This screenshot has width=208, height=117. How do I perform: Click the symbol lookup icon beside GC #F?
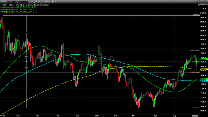coord(18,1)
